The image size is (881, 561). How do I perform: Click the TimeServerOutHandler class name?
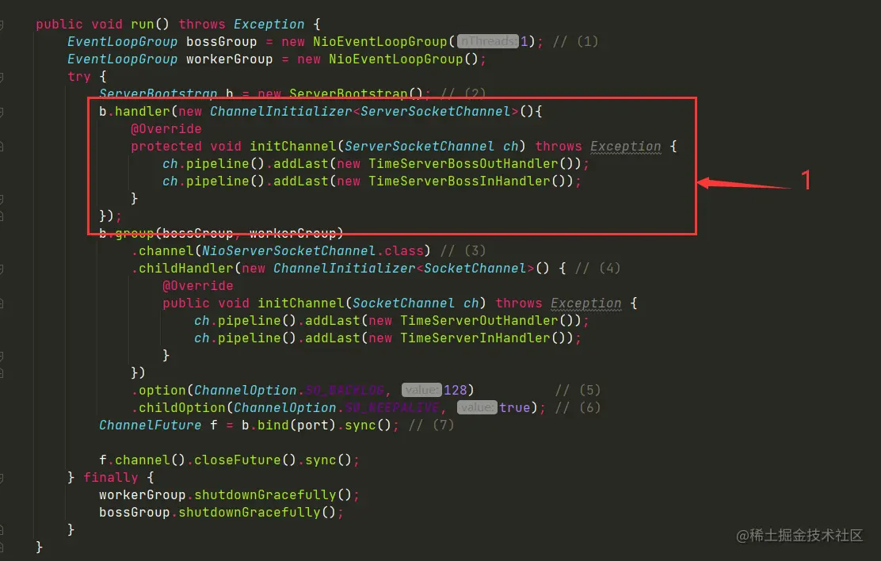479,320
